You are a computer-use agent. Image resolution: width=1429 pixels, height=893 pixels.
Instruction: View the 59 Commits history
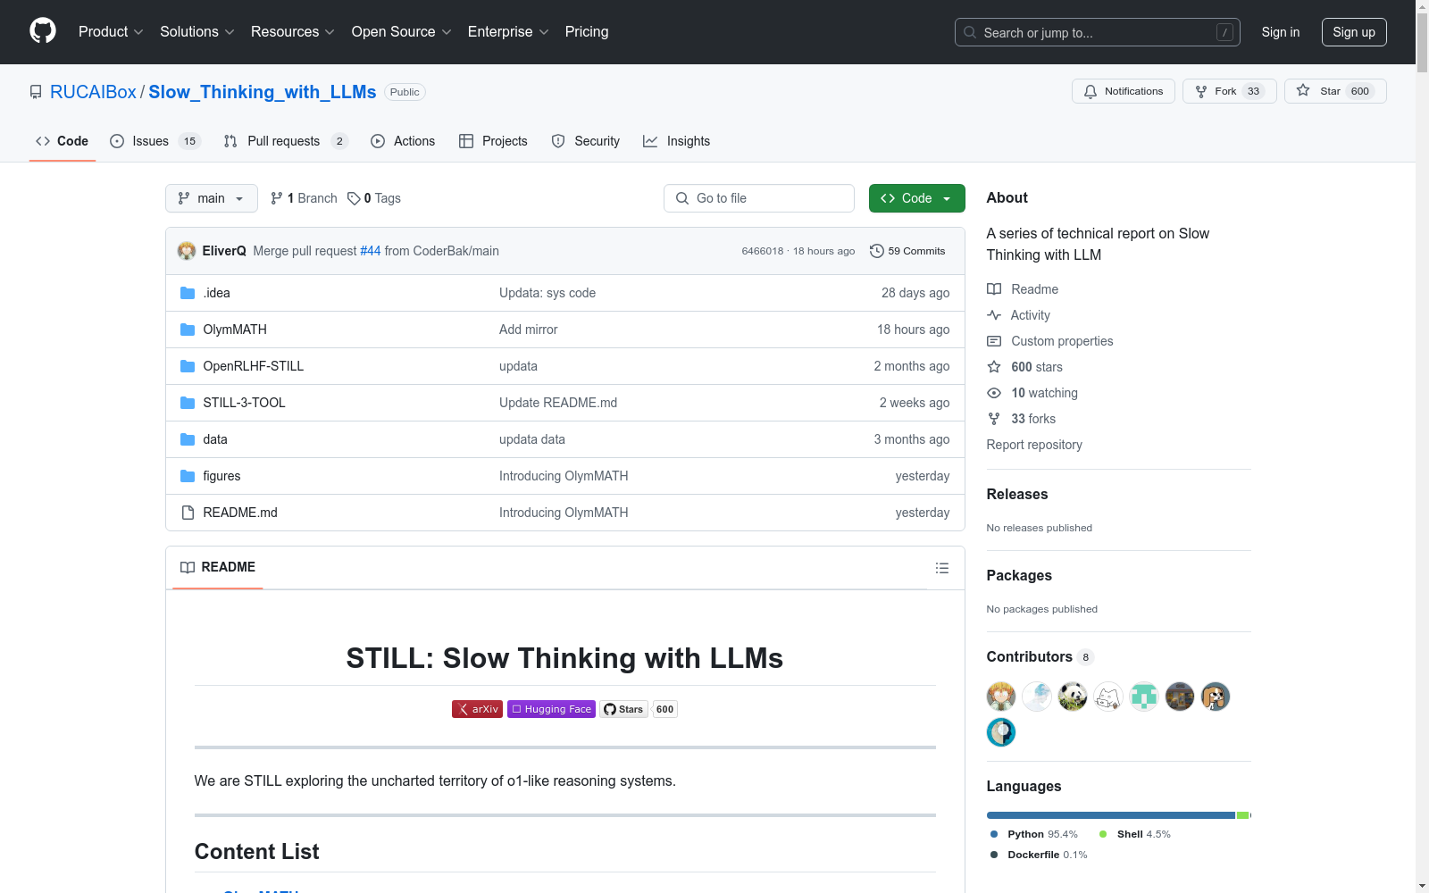tap(907, 251)
